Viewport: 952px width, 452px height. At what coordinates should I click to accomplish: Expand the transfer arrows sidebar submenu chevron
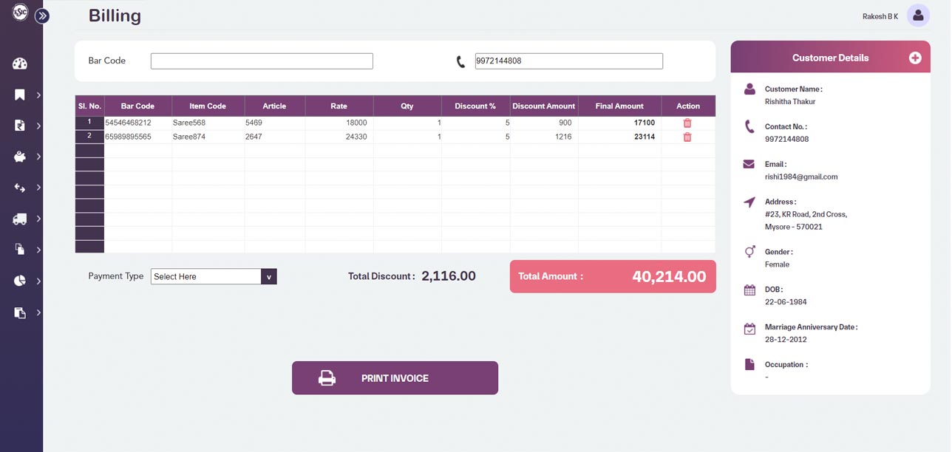pos(38,188)
